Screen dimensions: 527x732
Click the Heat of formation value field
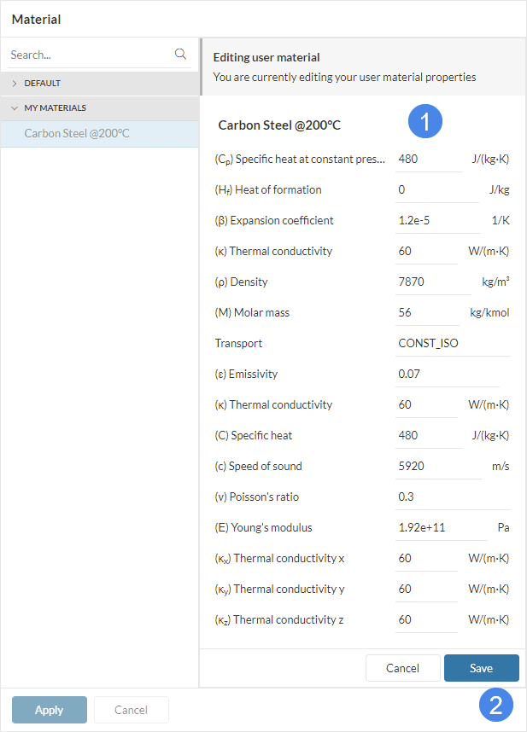[x=436, y=189]
